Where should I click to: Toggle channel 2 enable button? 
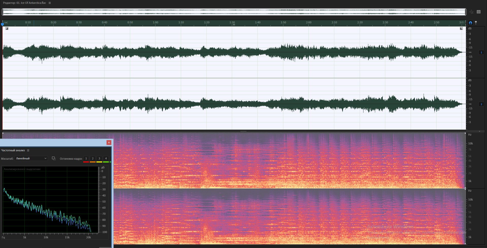pos(481,104)
